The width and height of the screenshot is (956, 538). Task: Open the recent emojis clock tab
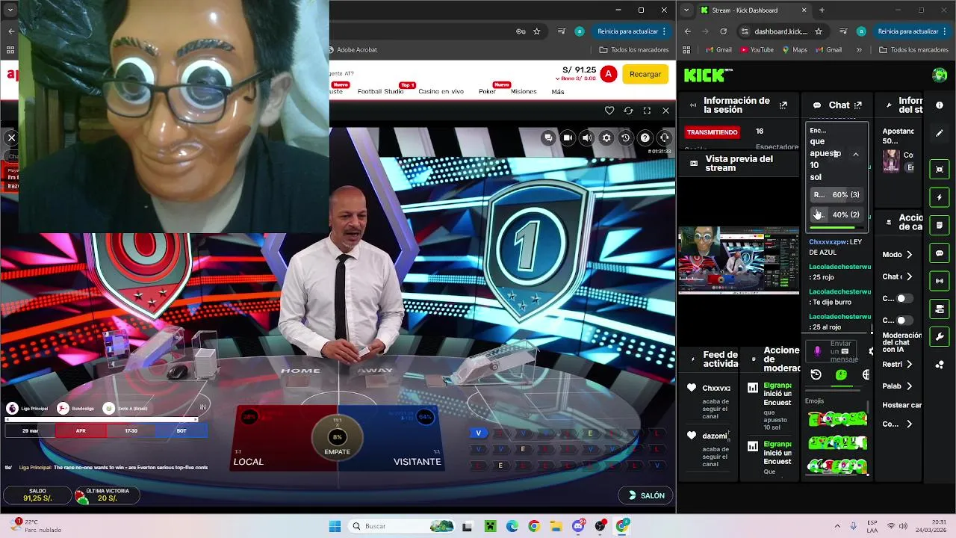[x=816, y=374]
